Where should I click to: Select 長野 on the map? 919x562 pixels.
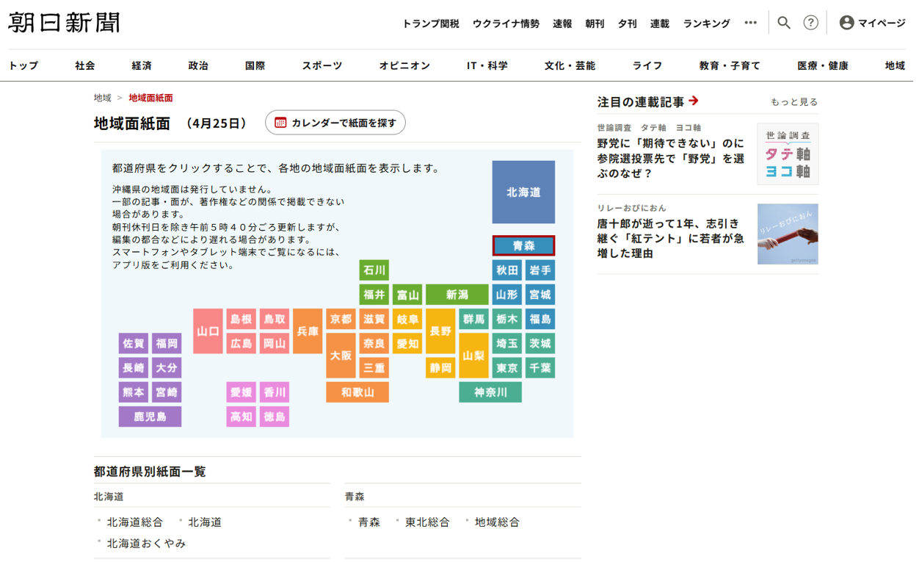(444, 333)
